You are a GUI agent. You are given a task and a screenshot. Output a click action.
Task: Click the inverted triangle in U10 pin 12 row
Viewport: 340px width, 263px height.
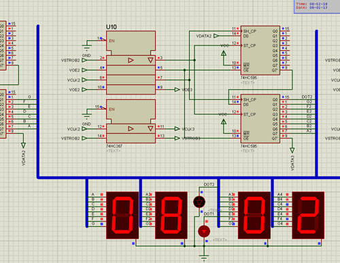[x=150, y=128]
